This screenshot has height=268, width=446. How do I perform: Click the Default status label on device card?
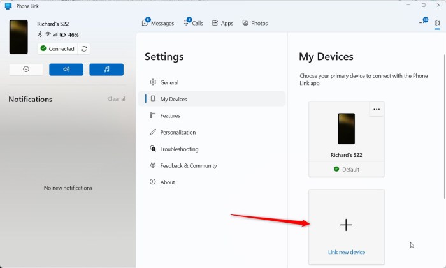(350, 170)
